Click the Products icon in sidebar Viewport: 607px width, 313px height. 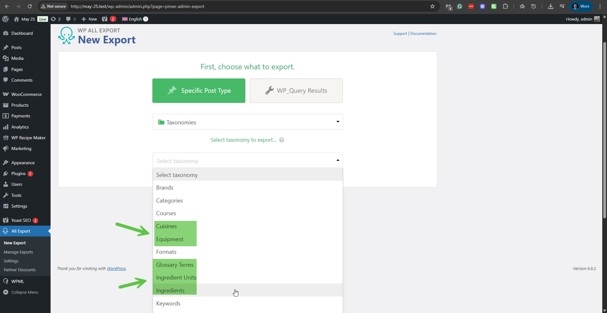tap(6, 105)
